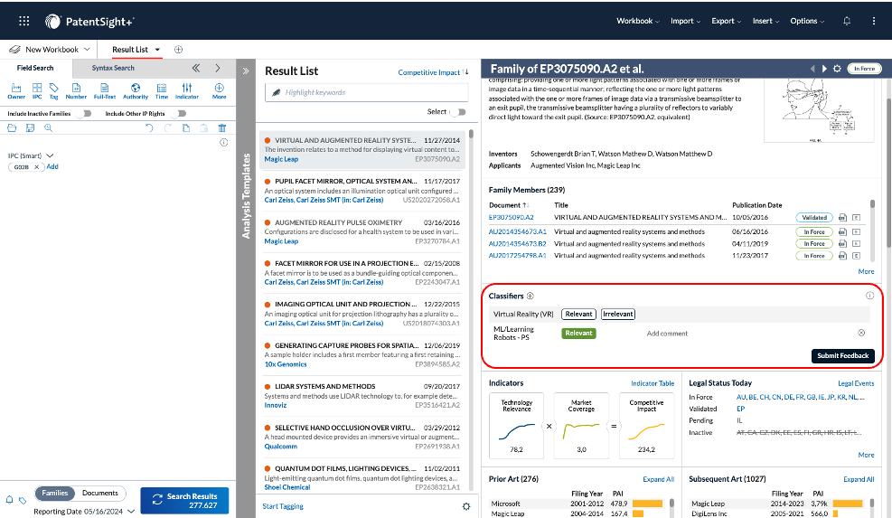Open the vertical three-dot options menu

[873, 21]
